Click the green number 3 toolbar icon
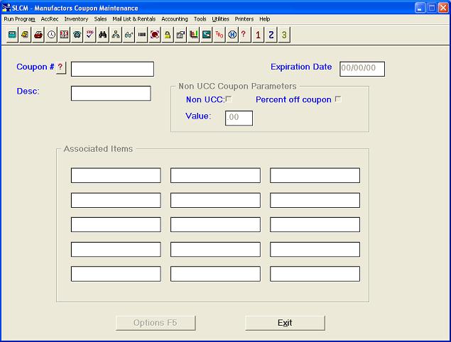The image size is (451, 342). pos(283,34)
